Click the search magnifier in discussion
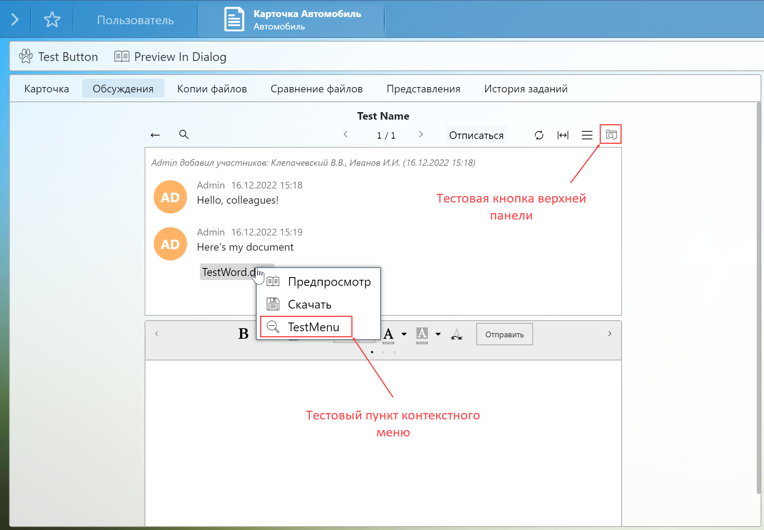 click(x=184, y=134)
